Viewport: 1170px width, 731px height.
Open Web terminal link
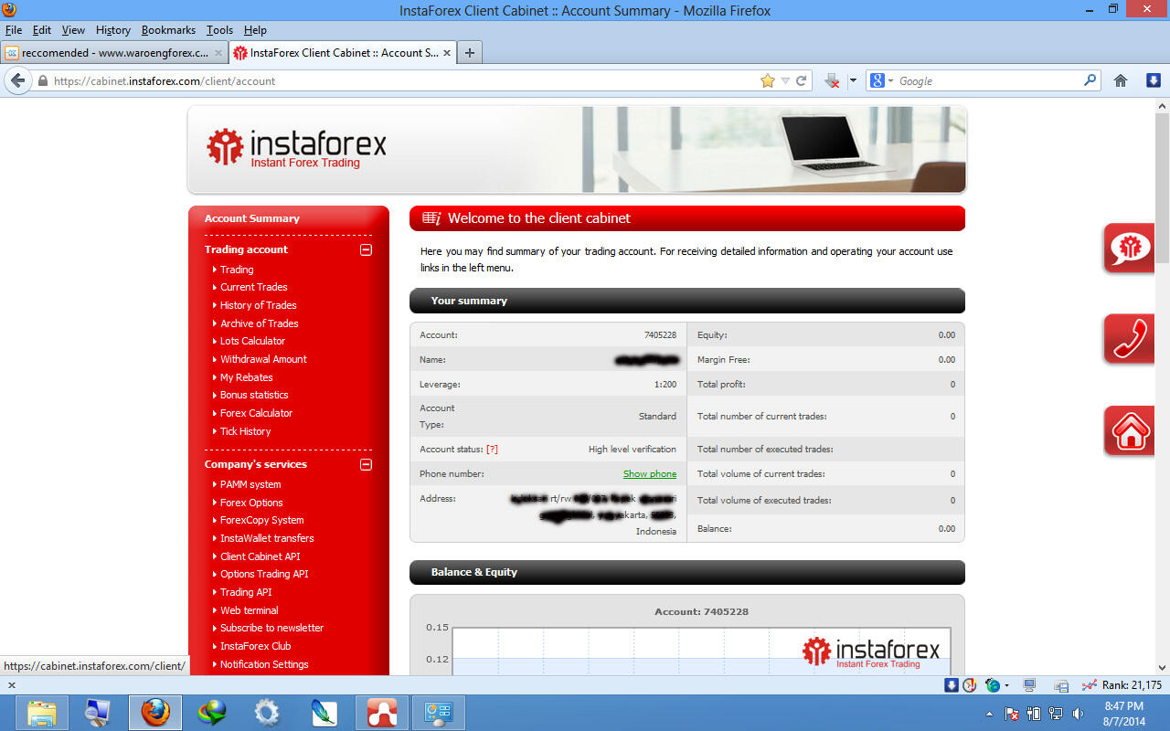[x=249, y=610]
